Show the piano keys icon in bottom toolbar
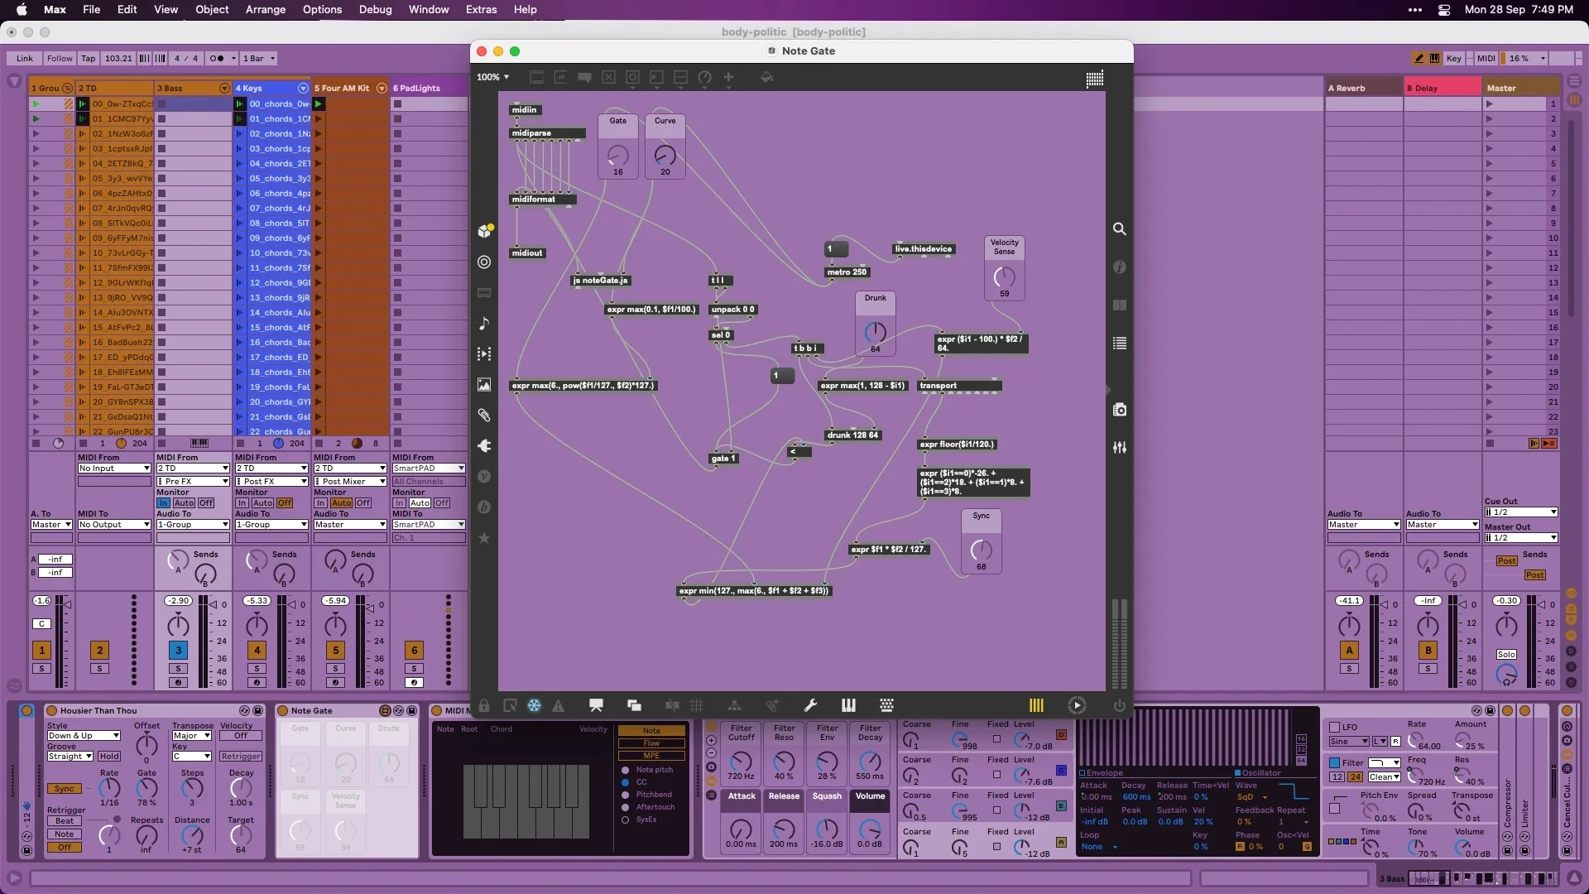The height and width of the screenshot is (894, 1589). [848, 705]
